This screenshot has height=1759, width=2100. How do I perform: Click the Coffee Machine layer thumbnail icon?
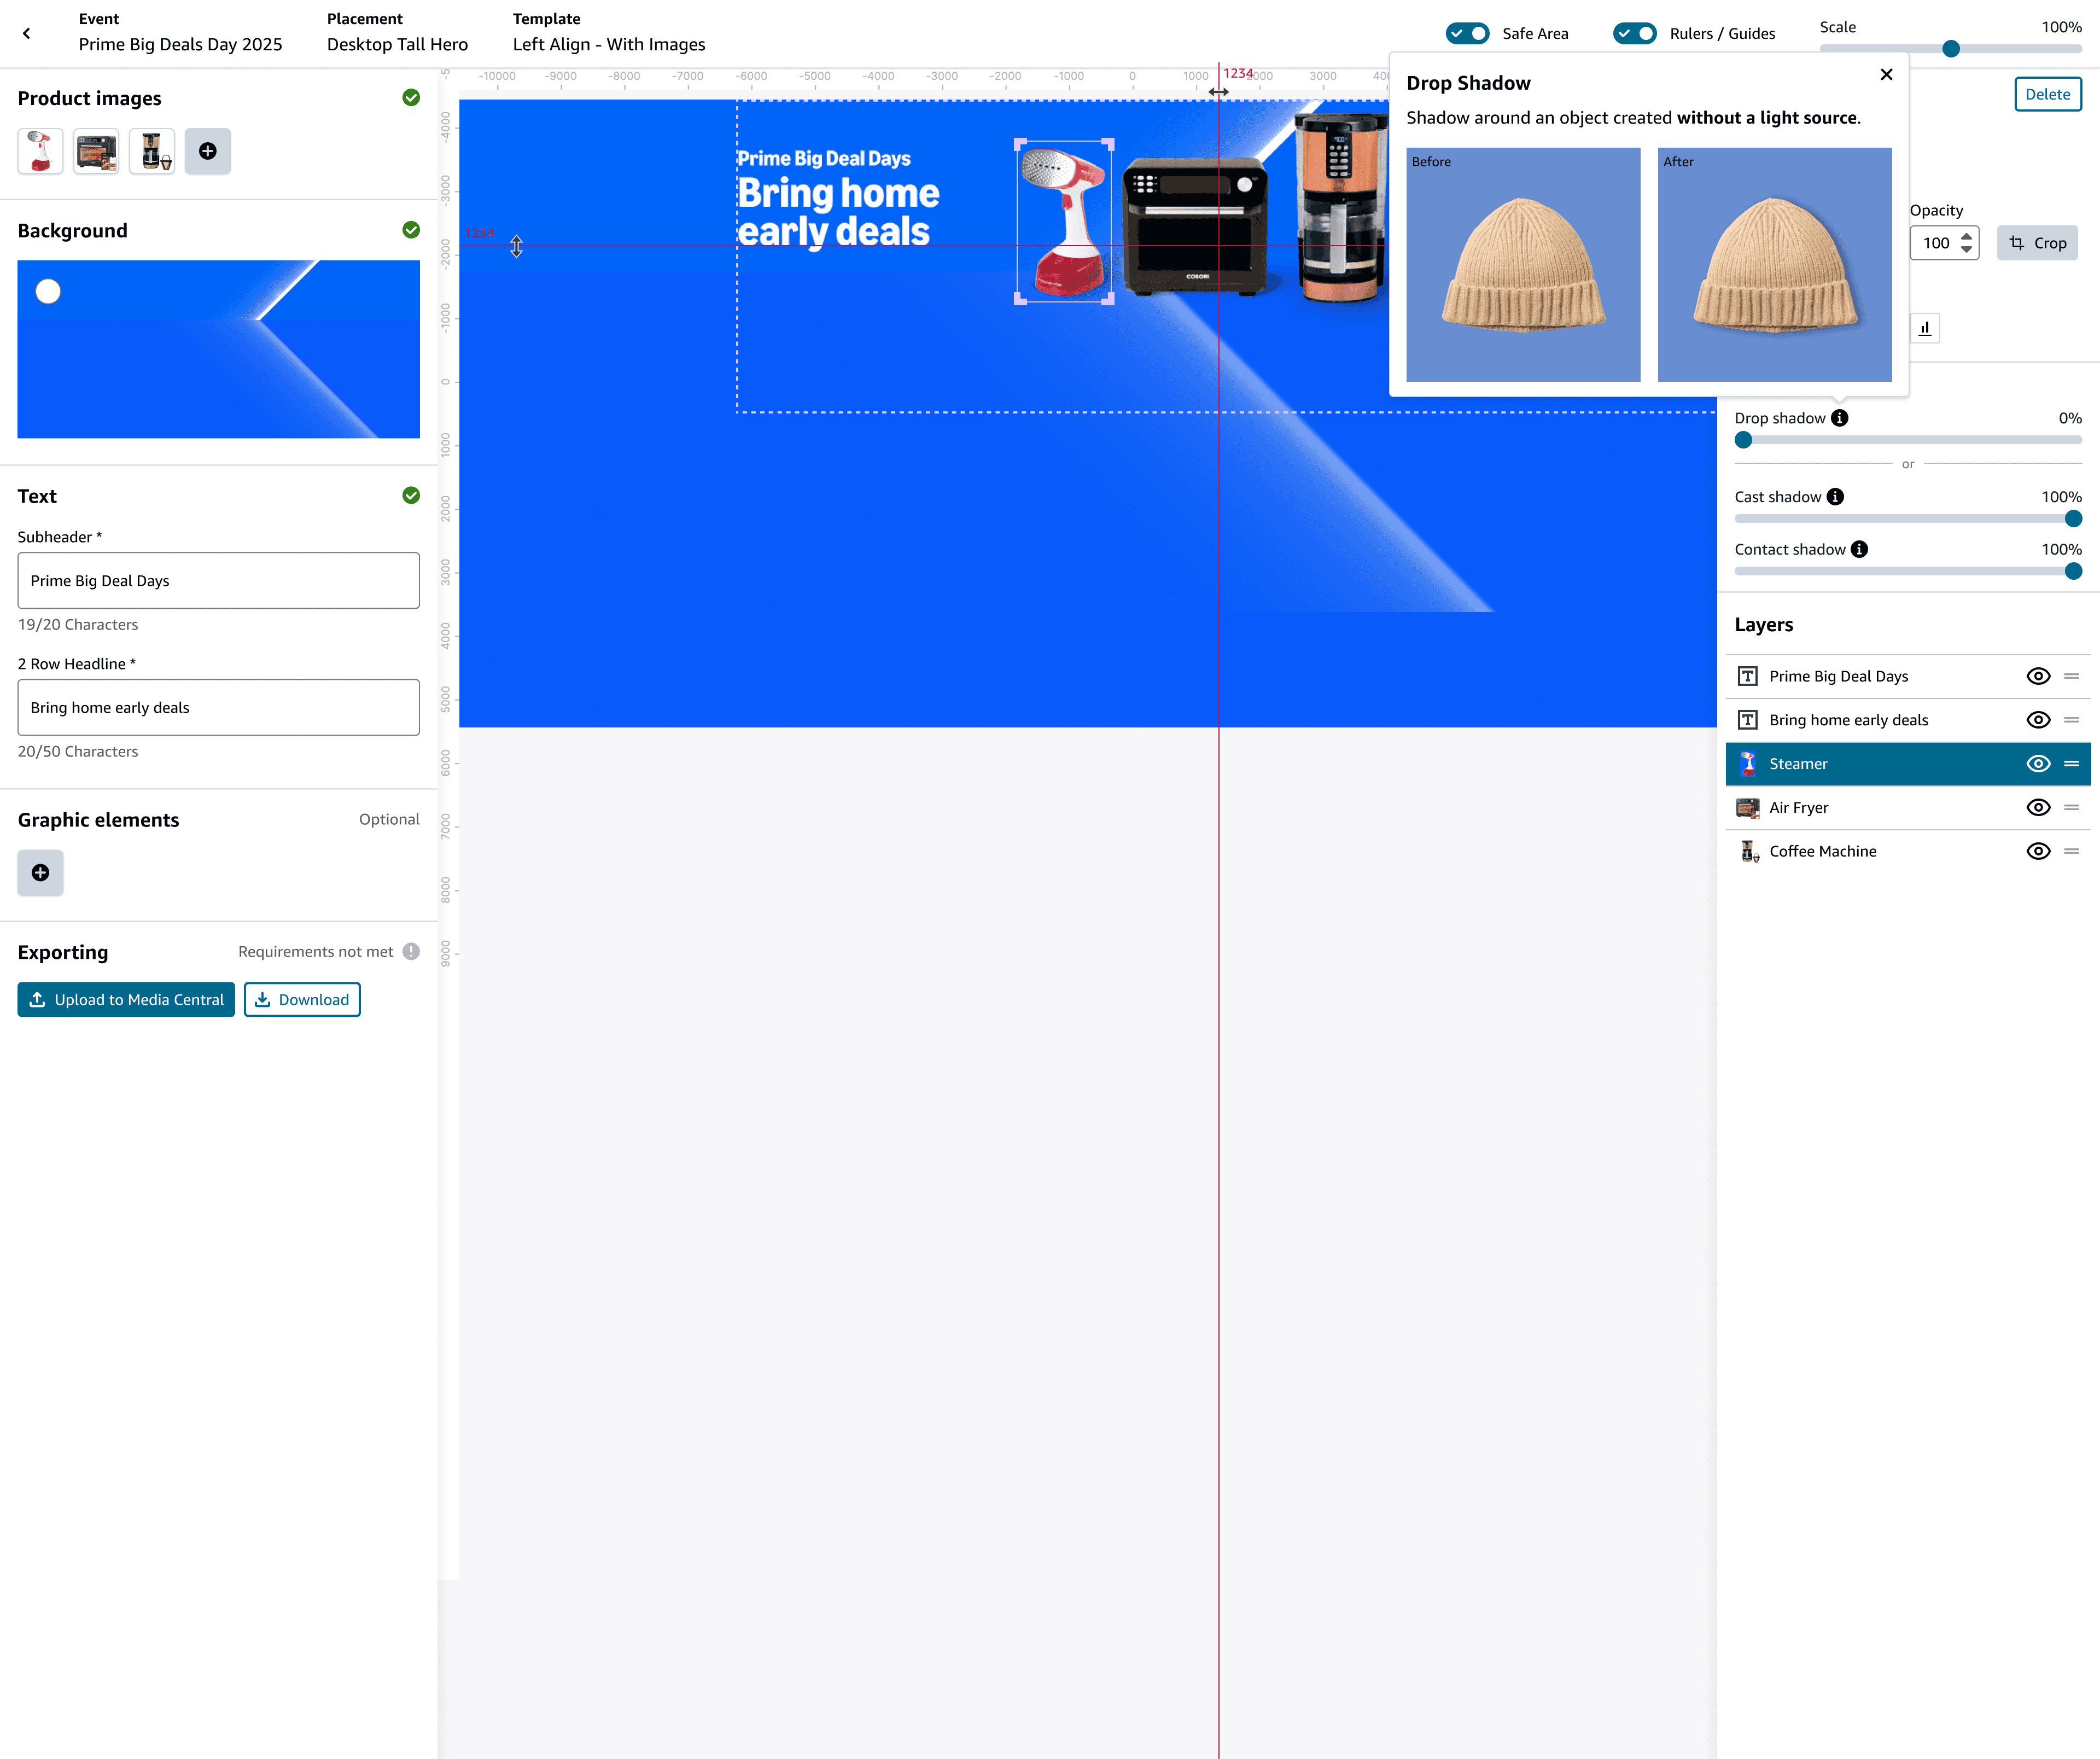1749,851
